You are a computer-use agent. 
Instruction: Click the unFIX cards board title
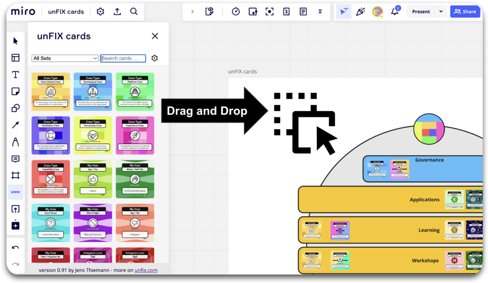[x=66, y=12]
